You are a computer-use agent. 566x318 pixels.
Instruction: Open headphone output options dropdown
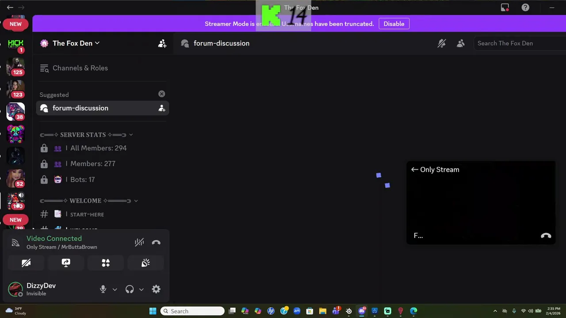(x=141, y=290)
